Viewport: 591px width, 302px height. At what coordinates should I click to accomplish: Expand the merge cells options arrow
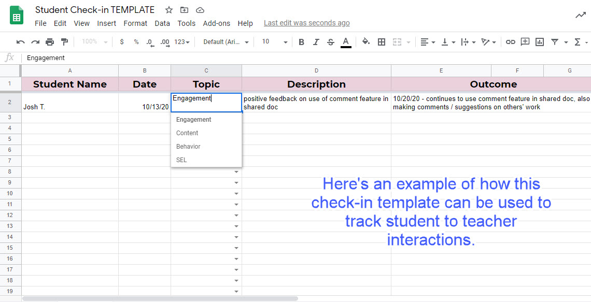(x=408, y=42)
